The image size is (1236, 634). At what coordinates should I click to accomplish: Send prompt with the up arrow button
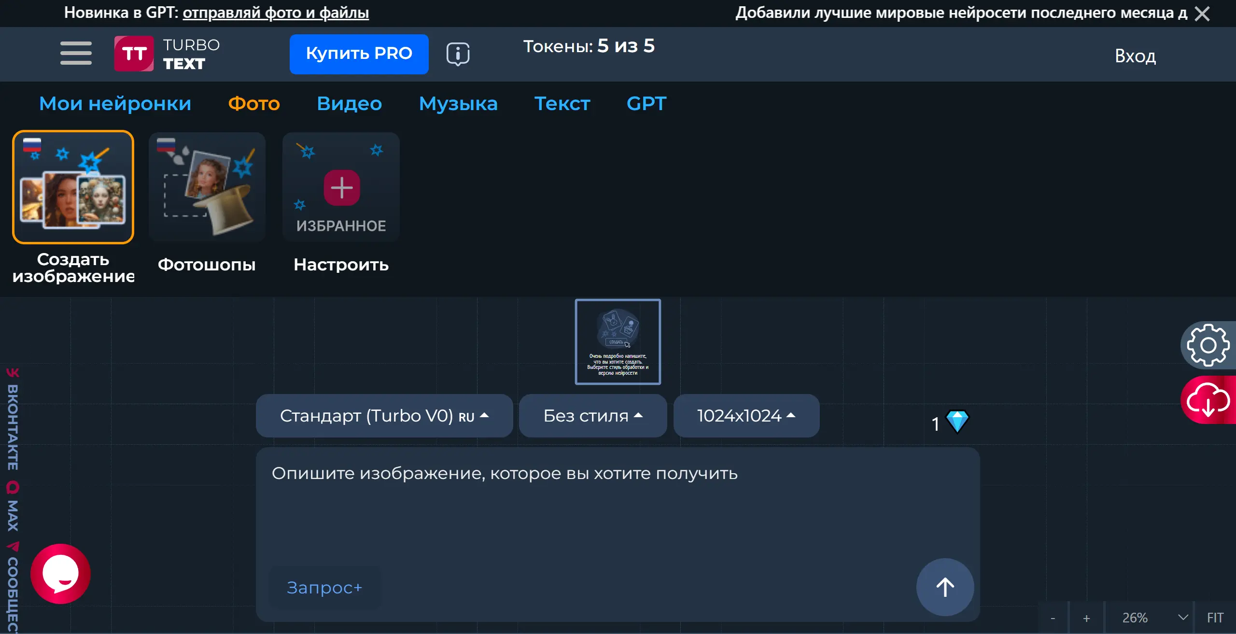click(x=944, y=587)
